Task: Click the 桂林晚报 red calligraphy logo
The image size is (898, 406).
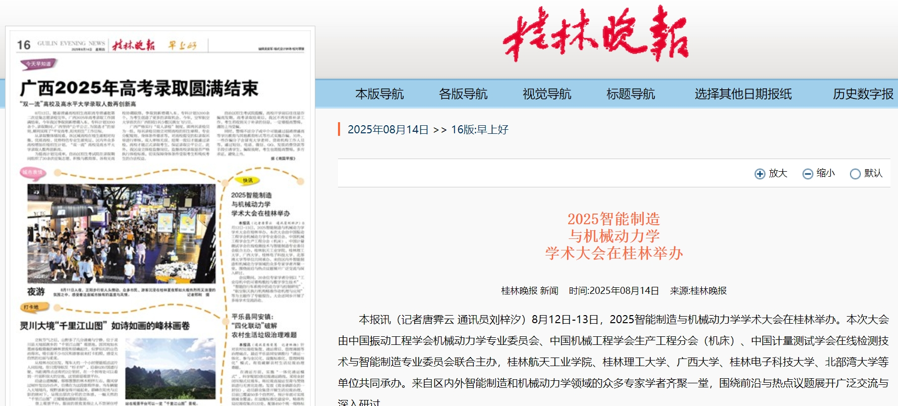Action: click(x=595, y=34)
